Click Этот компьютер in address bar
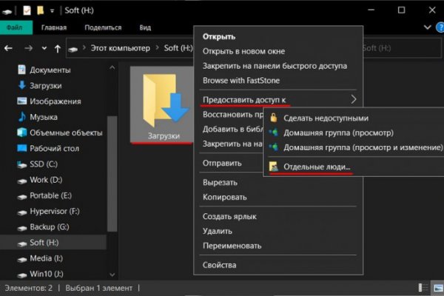 tap(121, 48)
